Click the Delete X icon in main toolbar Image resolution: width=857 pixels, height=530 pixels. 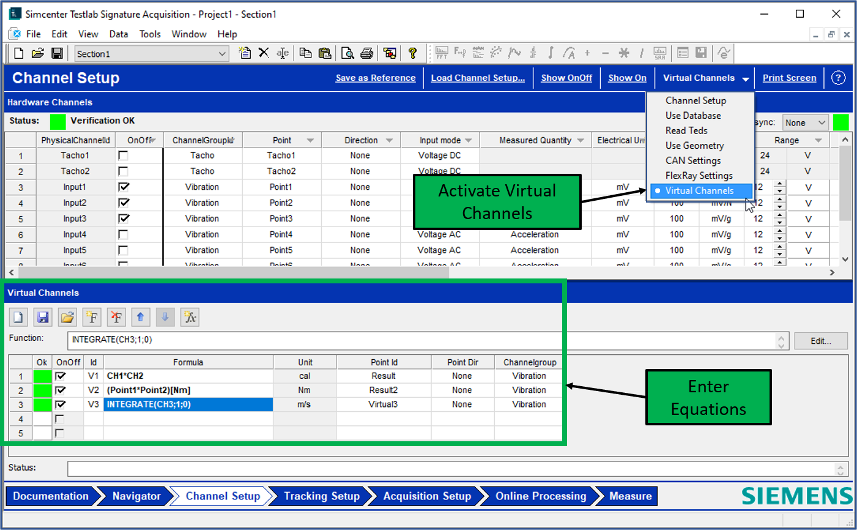click(x=264, y=53)
